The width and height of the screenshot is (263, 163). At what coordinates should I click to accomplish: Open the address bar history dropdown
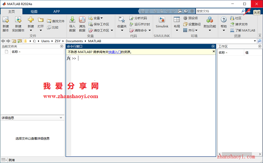tap(255, 41)
